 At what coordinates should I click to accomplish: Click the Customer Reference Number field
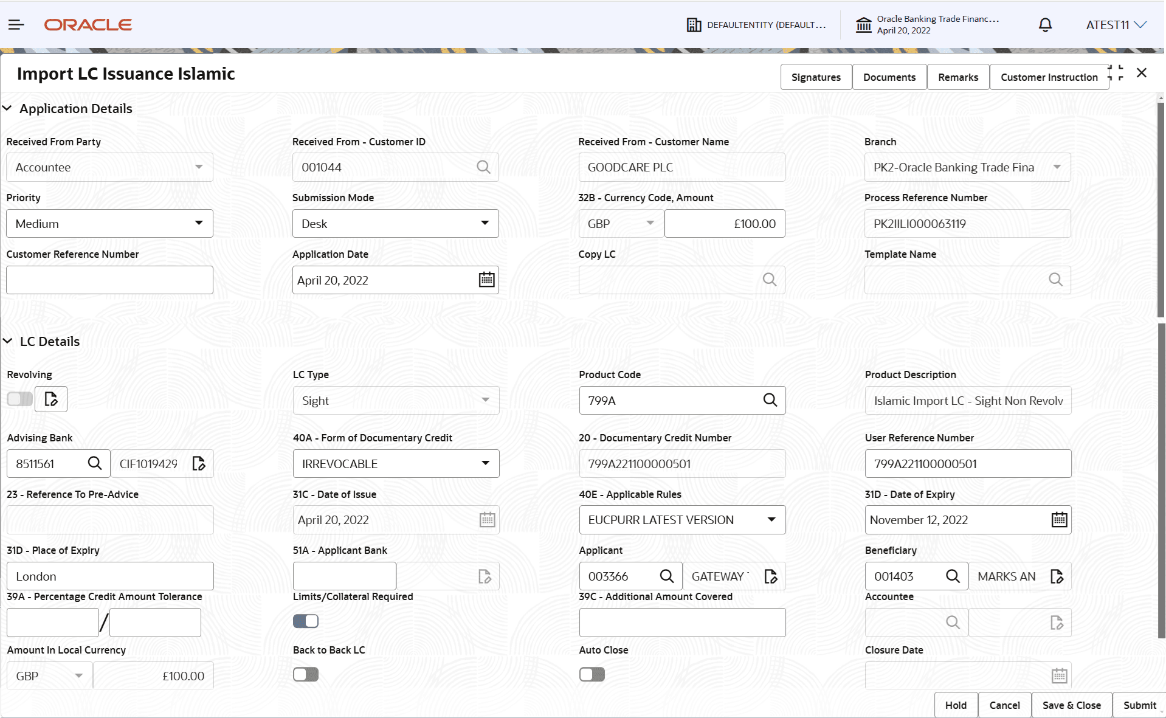click(x=109, y=280)
